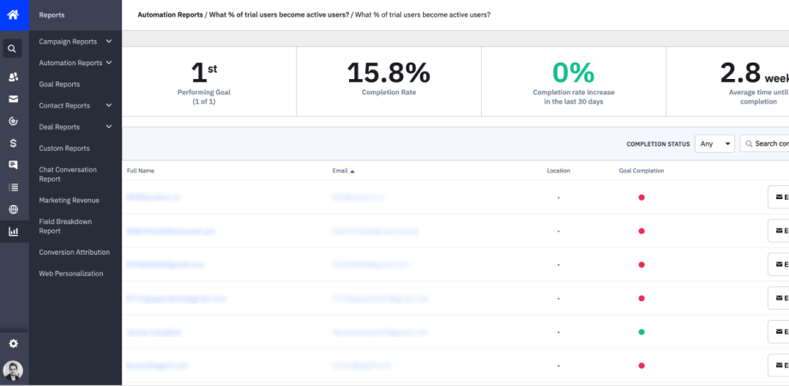Image resolution: width=789 pixels, height=386 pixels.
Task: Open the Automations target icon
Action: pos(13,121)
